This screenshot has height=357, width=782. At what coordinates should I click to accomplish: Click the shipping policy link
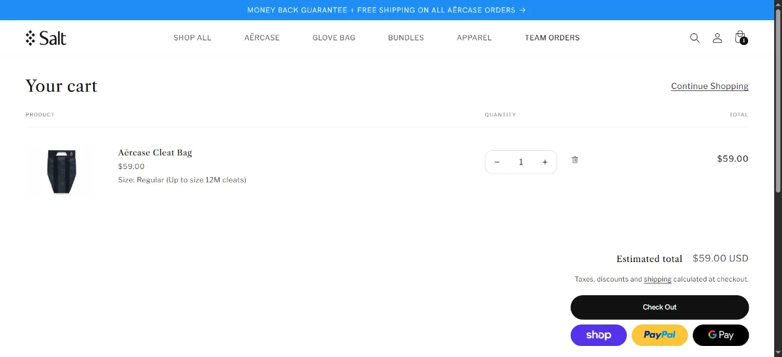(x=658, y=279)
